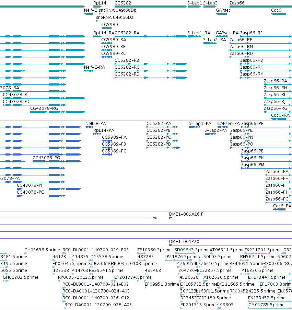Screen dimensions: 292x310
Task: Open transcript CG43078-RC
Action: (x=16, y=102)
